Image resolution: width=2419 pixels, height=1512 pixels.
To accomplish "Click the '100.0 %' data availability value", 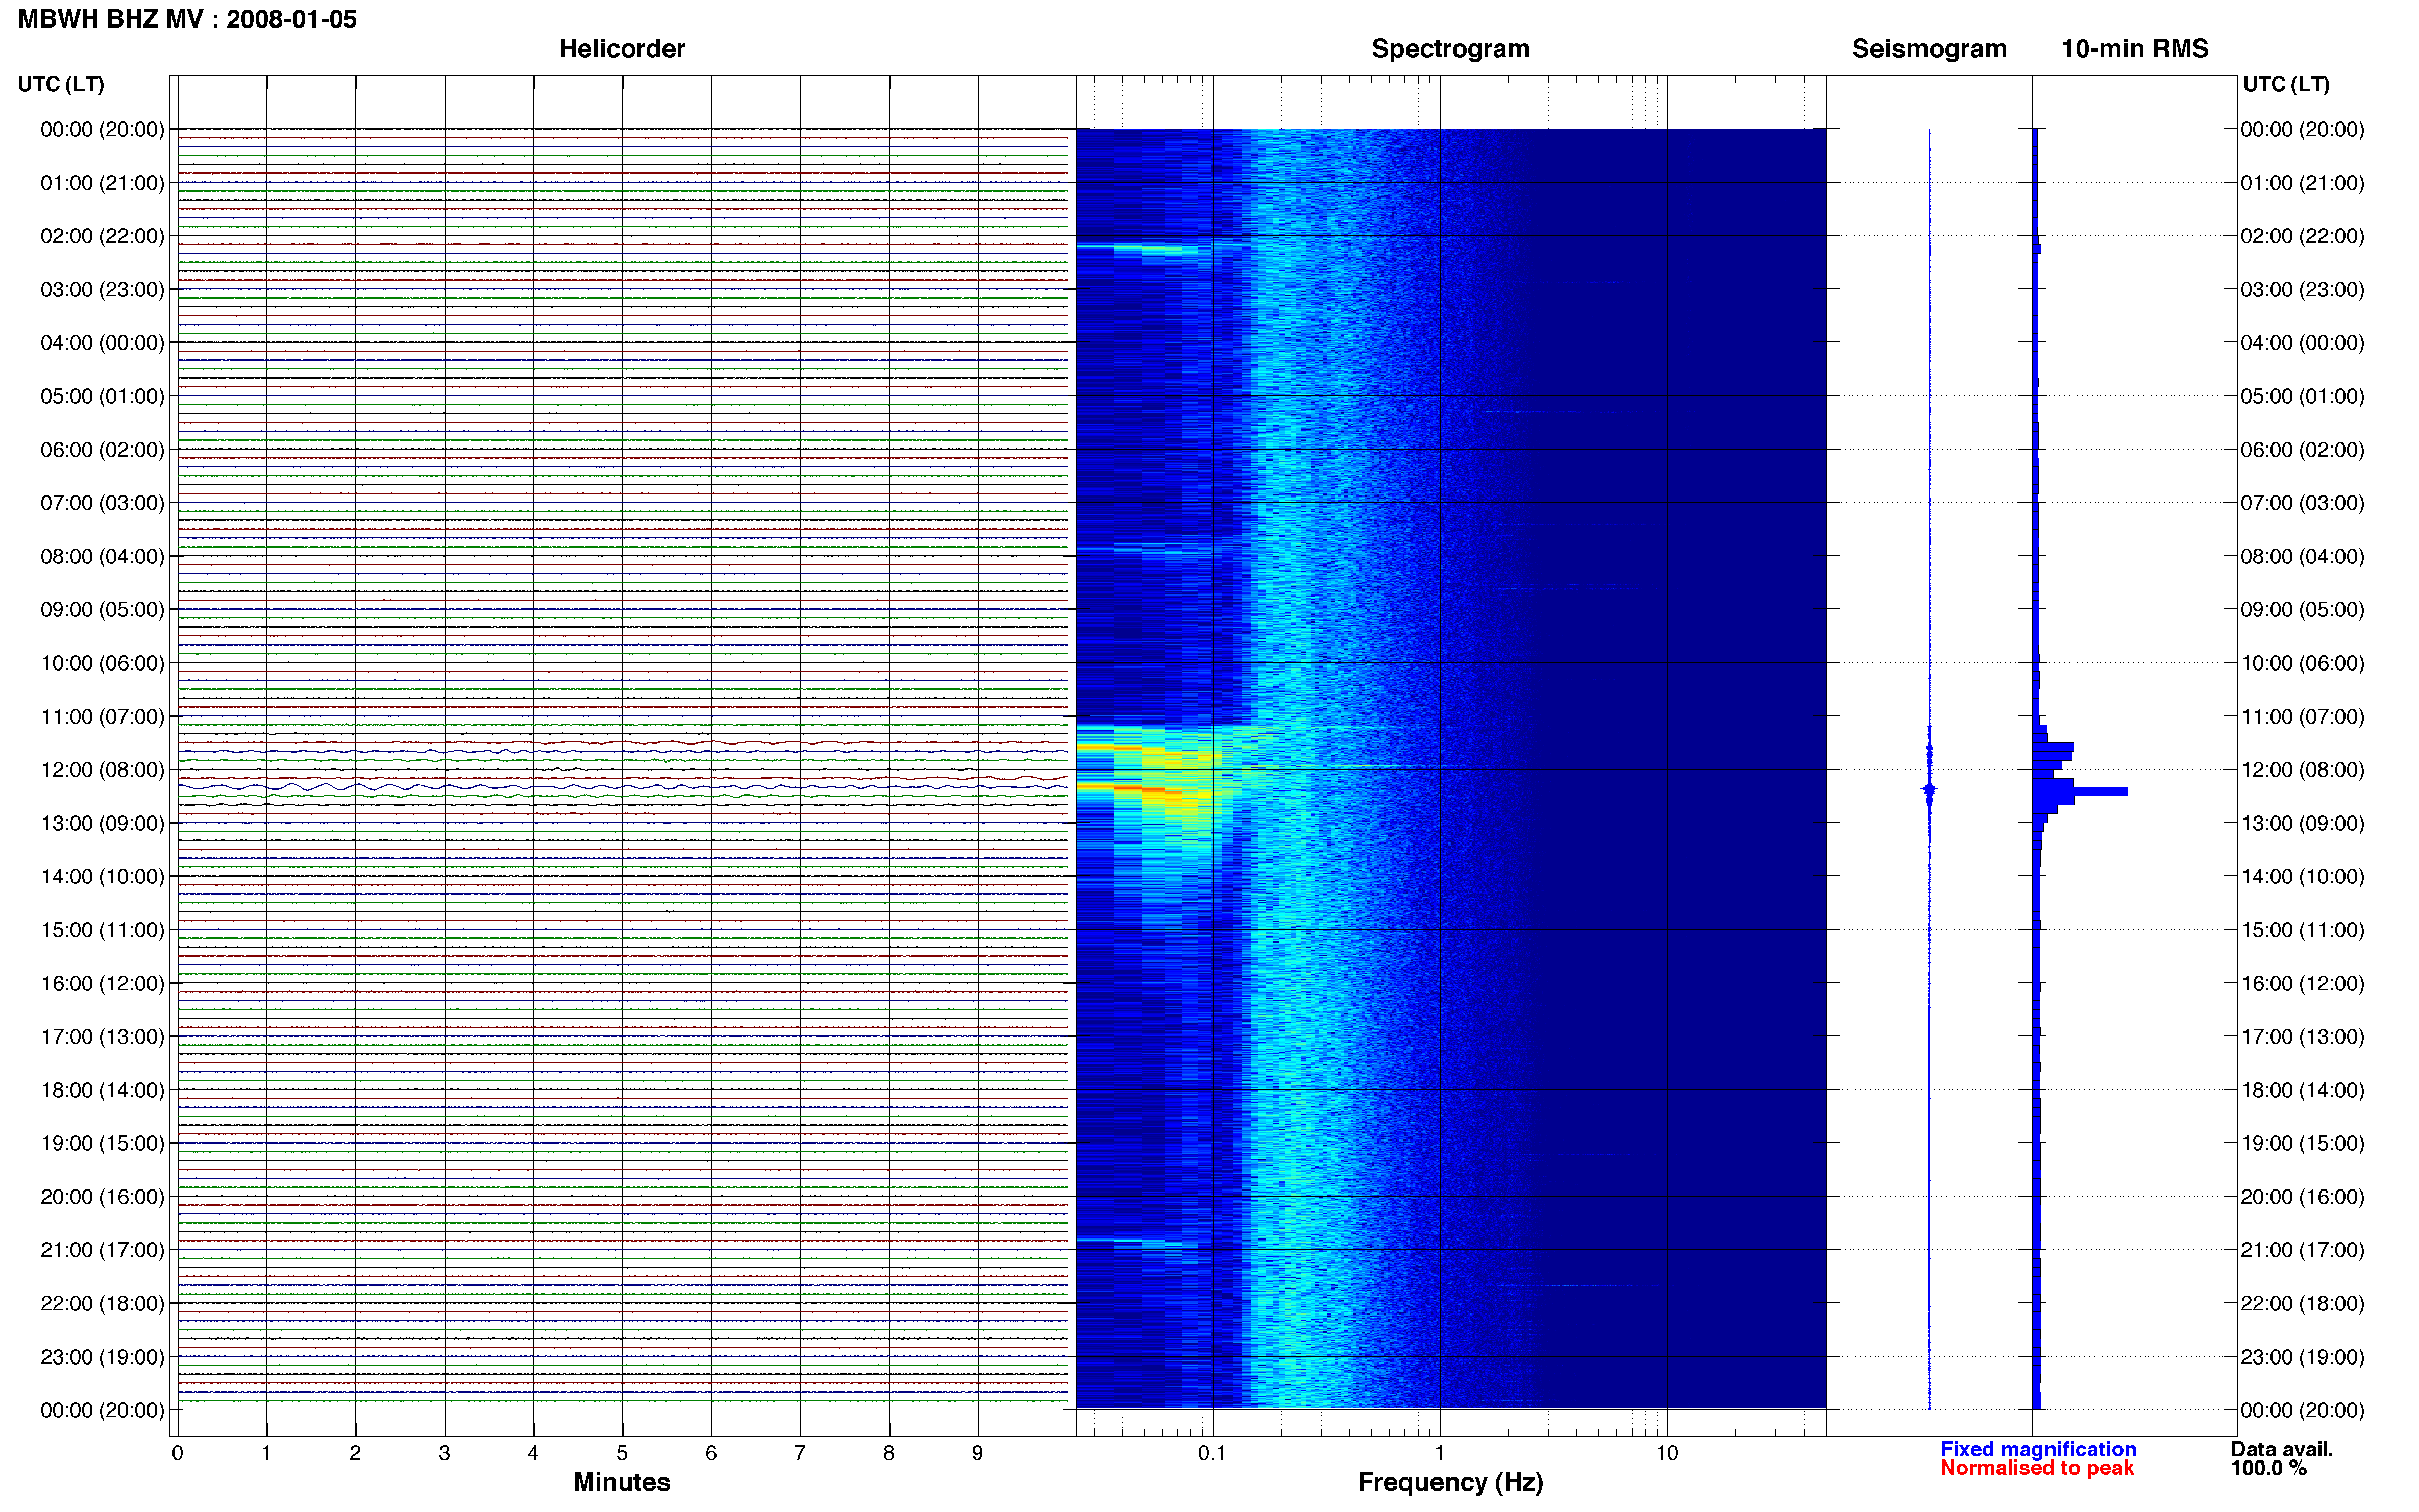I will pos(2269,1468).
